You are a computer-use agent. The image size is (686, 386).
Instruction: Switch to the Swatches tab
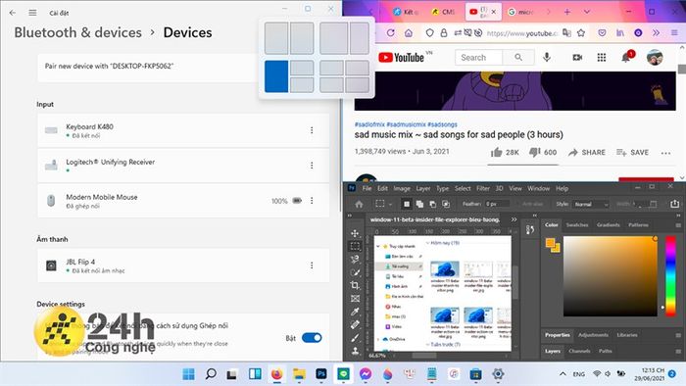tap(577, 224)
